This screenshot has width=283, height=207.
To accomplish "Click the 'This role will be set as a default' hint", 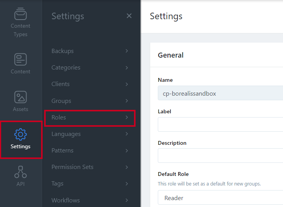I will (x=209, y=184).
